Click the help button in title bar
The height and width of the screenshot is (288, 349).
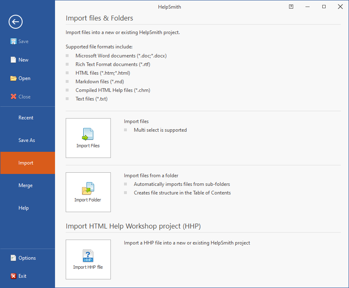coord(291,7)
